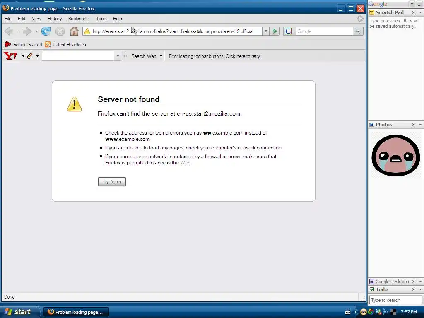The height and width of the screenshot is (318, 424).
Task: Open the Bookmarks menu
Action: [x=79, y=19]
